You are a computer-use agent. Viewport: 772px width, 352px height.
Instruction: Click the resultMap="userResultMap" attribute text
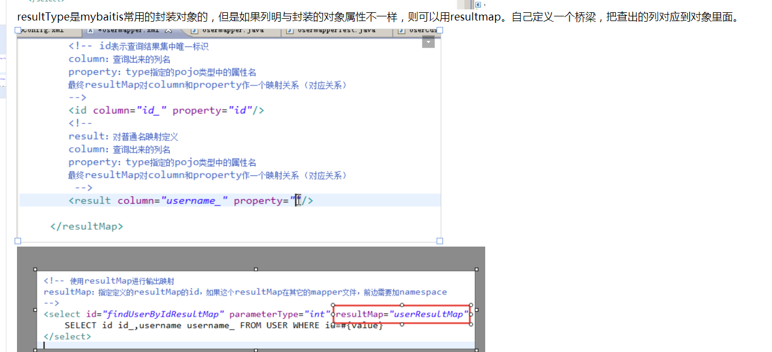(402, 315)
